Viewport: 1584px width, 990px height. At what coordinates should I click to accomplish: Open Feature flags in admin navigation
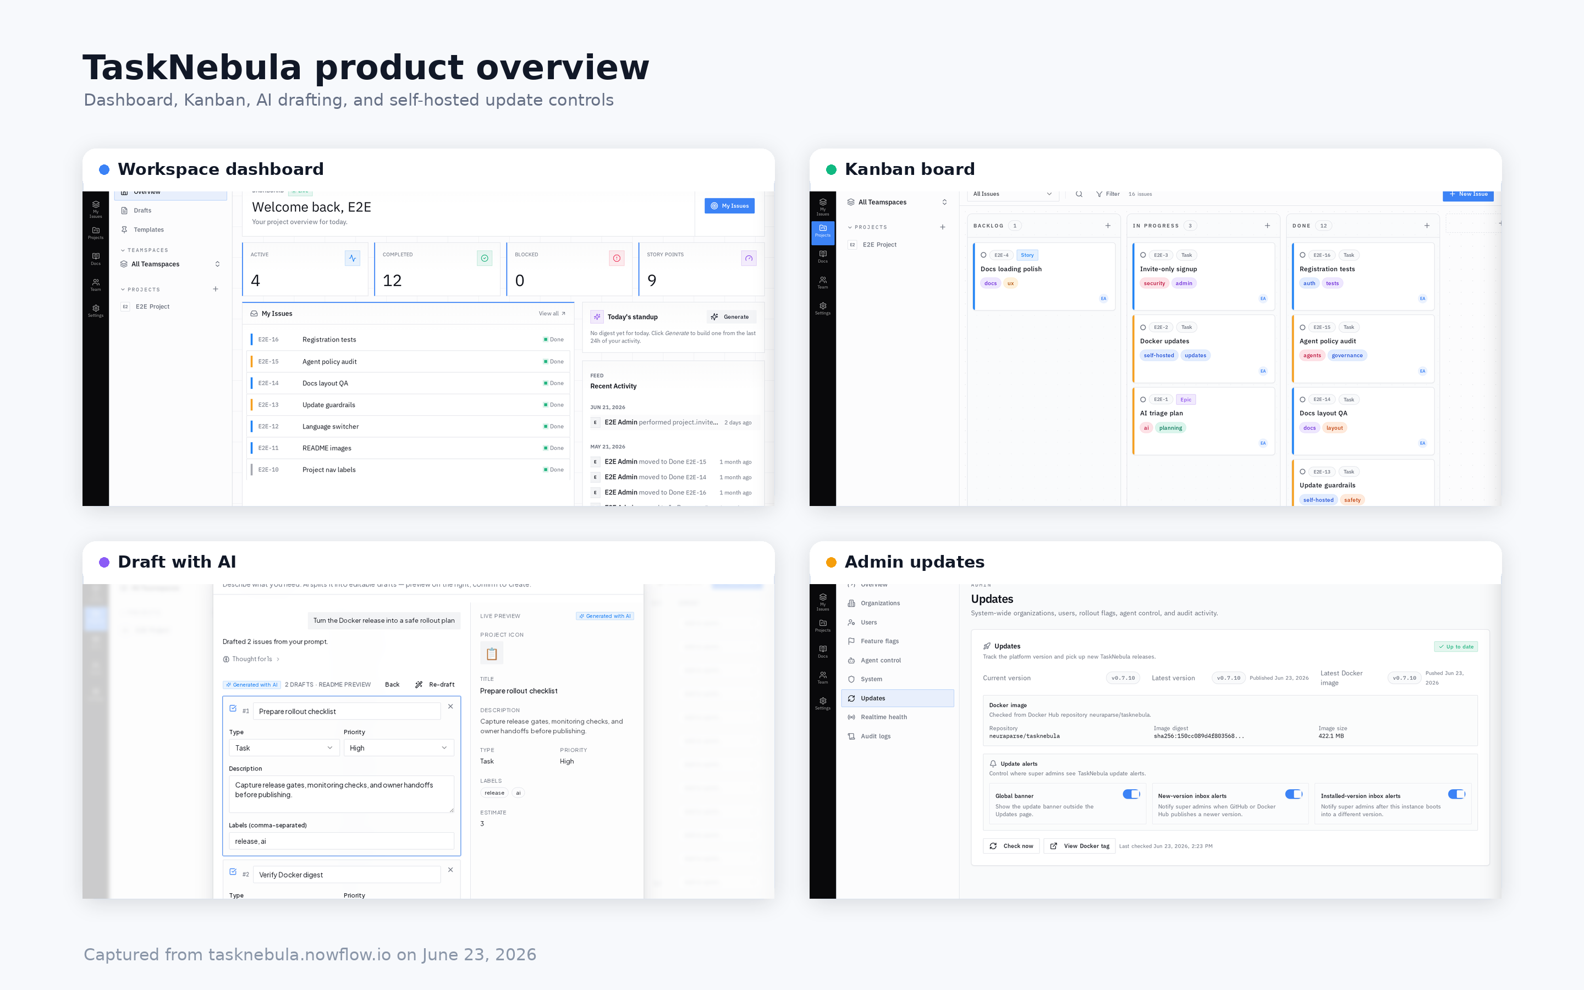(x=898, y=642)
